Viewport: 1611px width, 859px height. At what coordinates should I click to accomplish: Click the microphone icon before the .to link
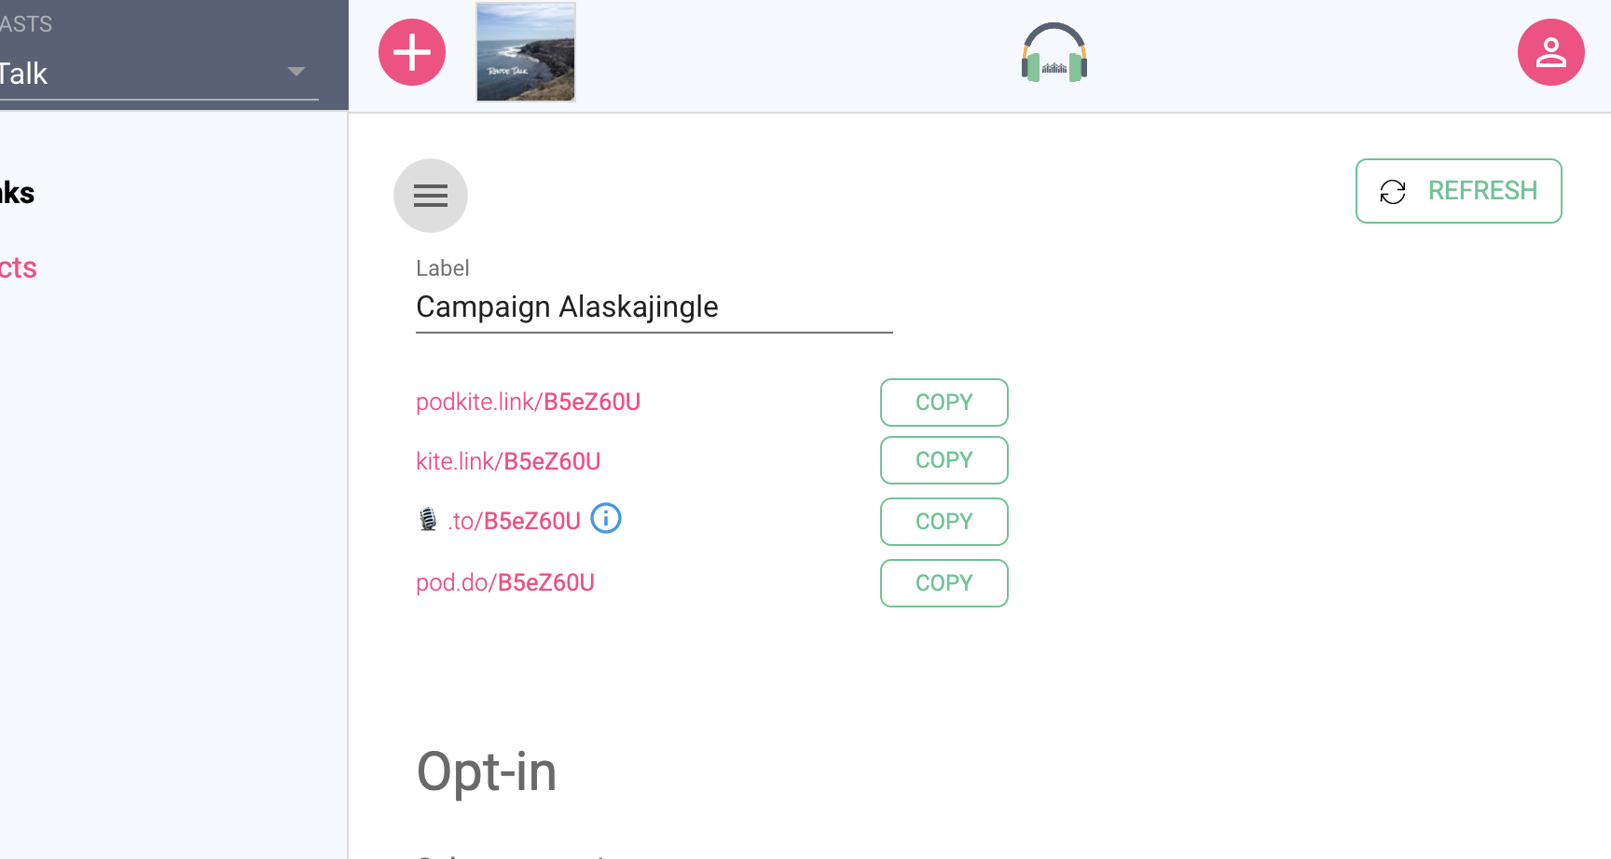tap(429, 518)
